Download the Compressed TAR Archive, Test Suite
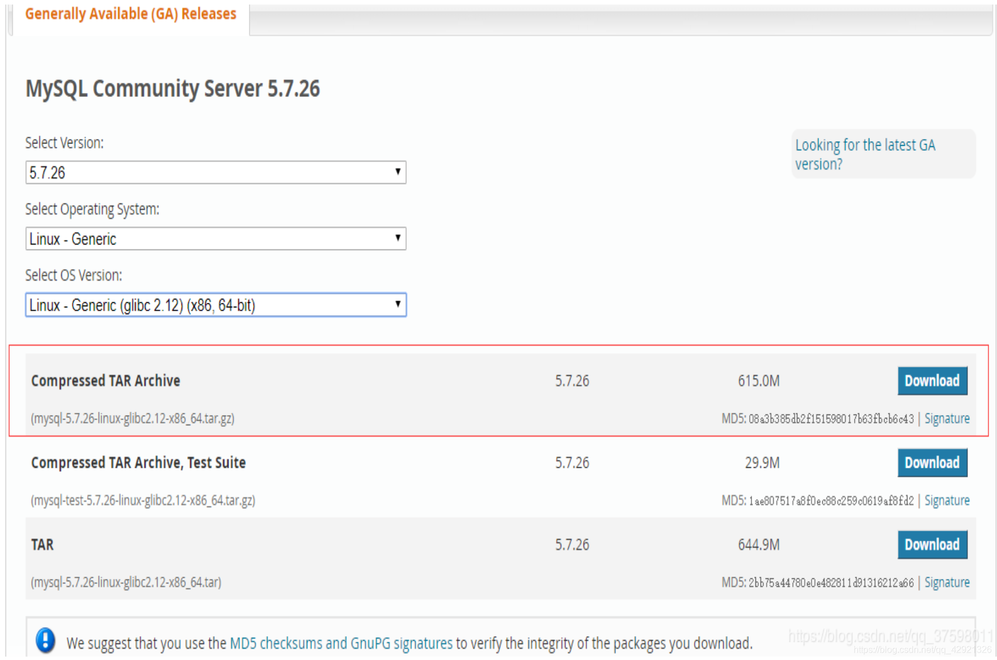997x660 pixels. coord(932,463)
